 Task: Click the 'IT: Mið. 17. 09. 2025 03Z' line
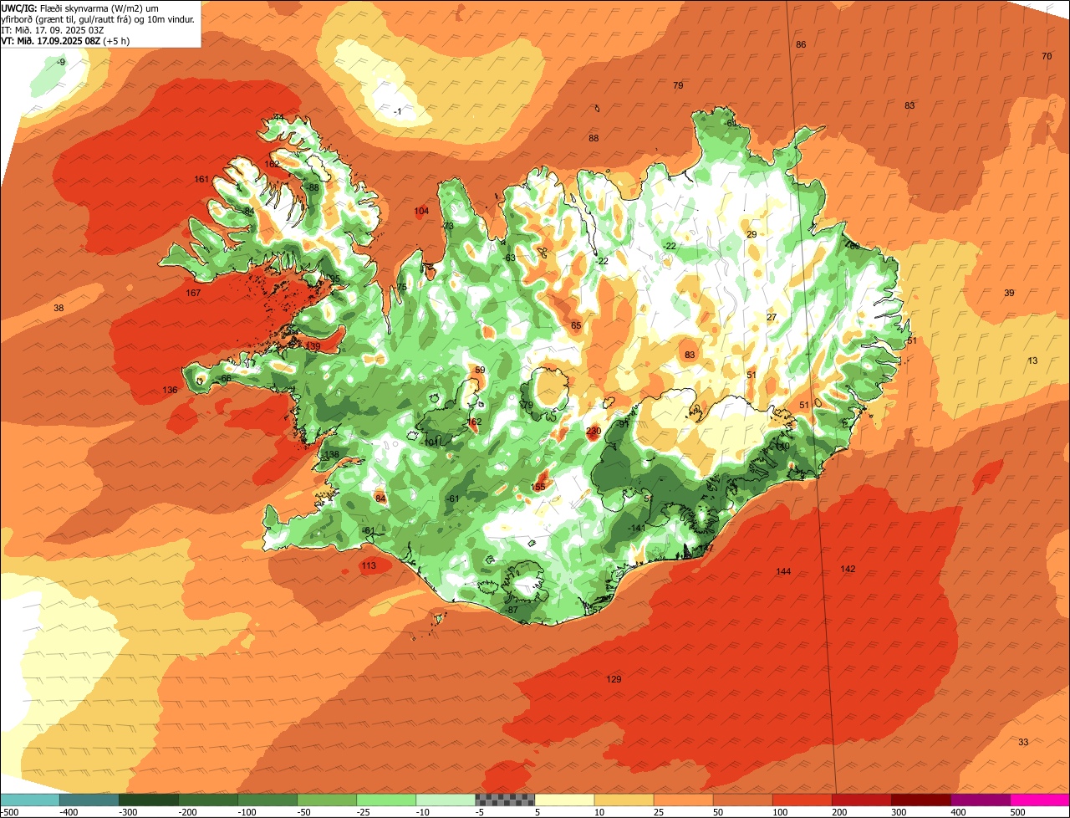53,30
